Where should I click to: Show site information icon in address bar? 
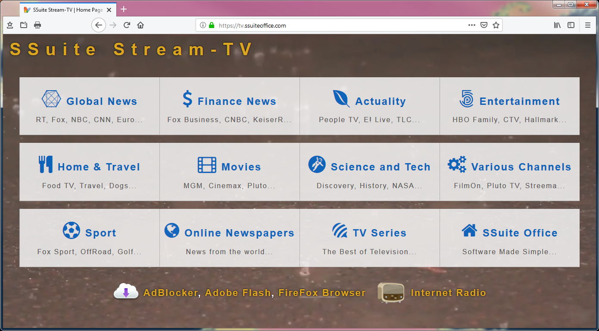point(203,25)
